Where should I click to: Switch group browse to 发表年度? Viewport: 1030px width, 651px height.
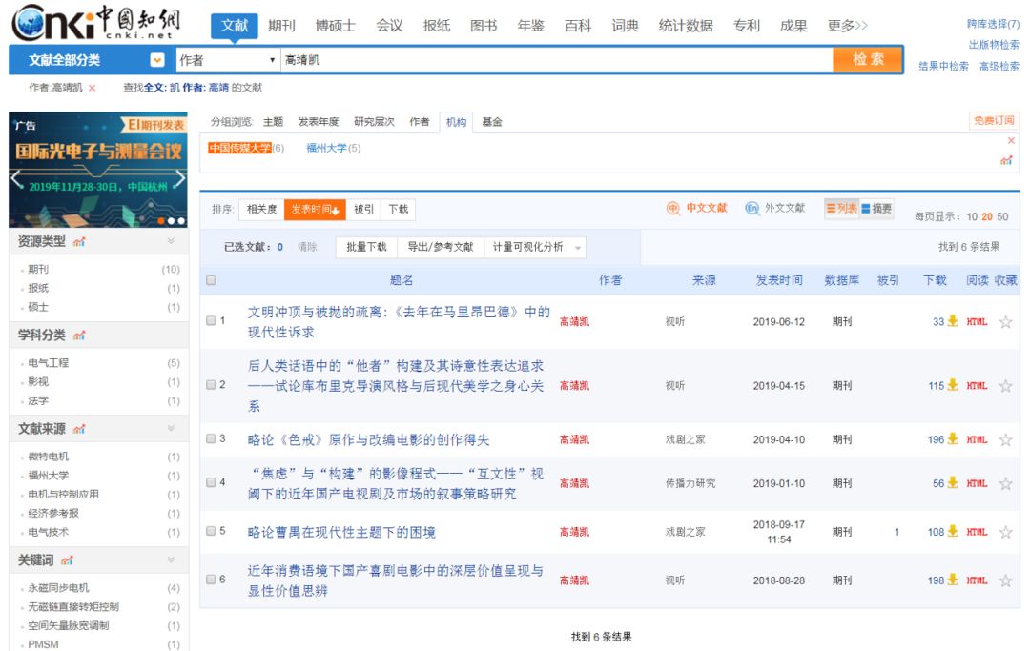pos(319,122)
